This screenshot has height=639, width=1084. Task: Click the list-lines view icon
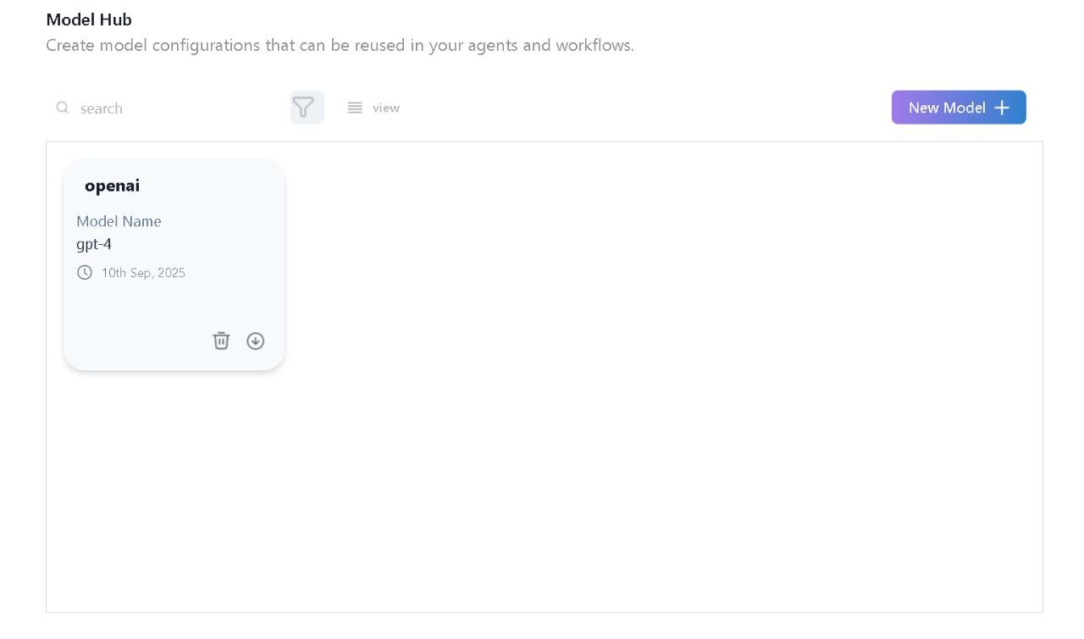point(355,108)
